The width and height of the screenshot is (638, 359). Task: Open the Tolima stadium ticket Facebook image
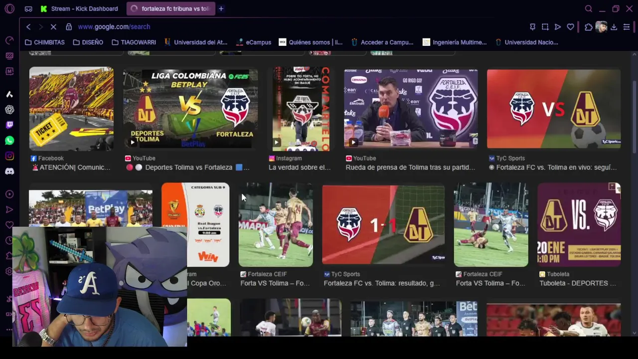point(71,109)
